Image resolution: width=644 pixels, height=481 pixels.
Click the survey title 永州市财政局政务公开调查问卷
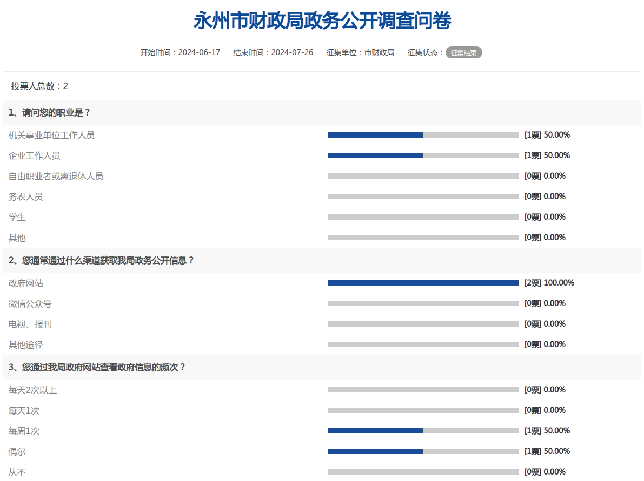click(x=322, y=22)
